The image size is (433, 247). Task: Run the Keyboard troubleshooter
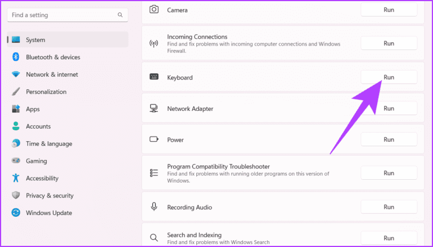tap(389, 77)
